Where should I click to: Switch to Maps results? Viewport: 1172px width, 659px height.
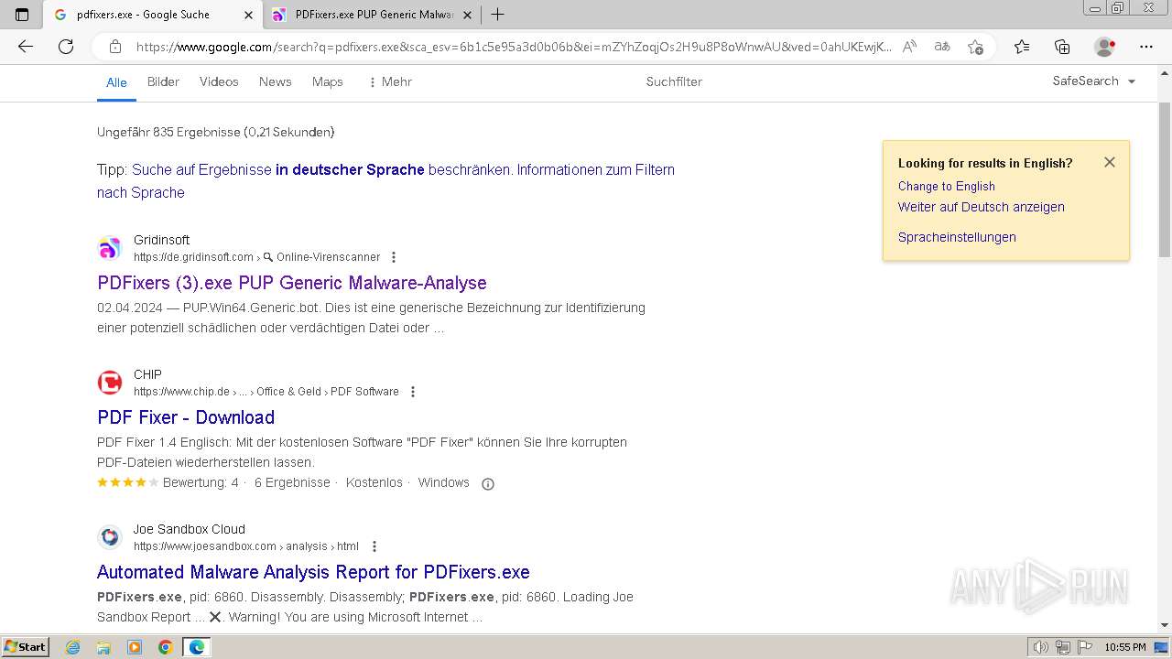(x=327, y=81)
